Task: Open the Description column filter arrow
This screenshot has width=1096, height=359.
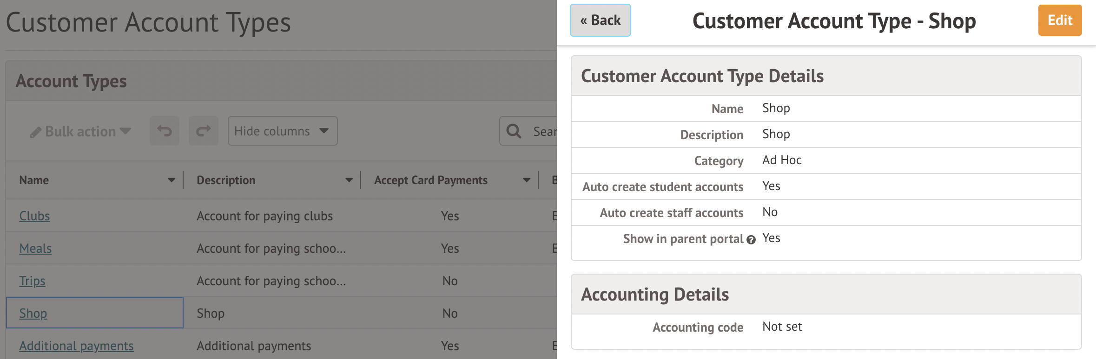Action: pyautogui.click(x=349, y=180)
